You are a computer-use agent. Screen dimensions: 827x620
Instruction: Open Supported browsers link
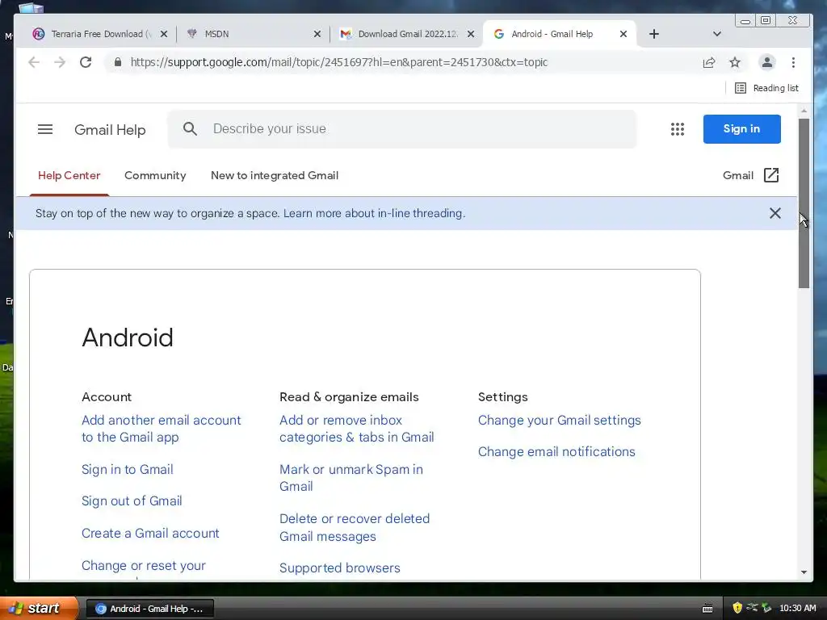tap(340, 568)
